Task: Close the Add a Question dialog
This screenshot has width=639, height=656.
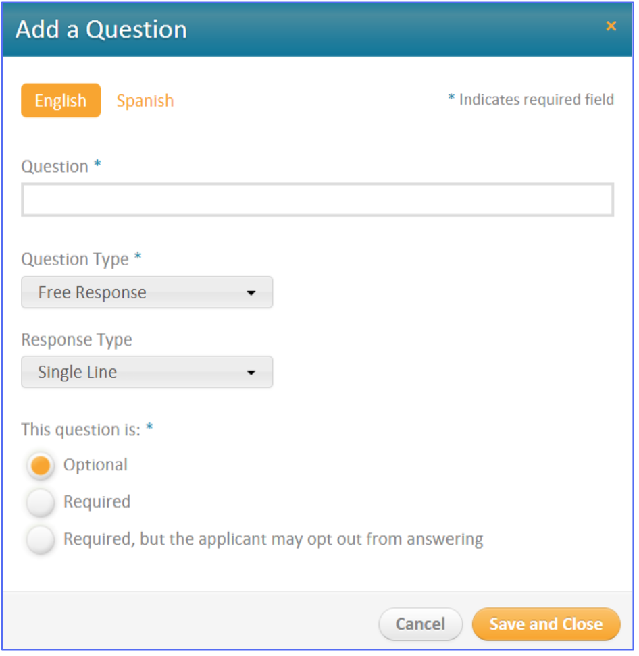Action: pos(611,26)
